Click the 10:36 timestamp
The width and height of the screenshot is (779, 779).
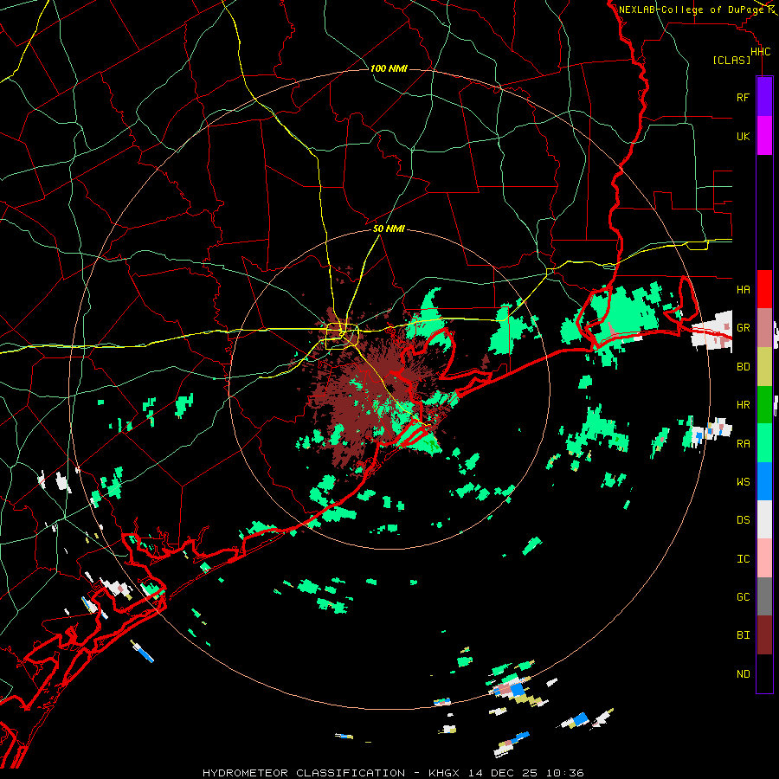pos(565,773)
